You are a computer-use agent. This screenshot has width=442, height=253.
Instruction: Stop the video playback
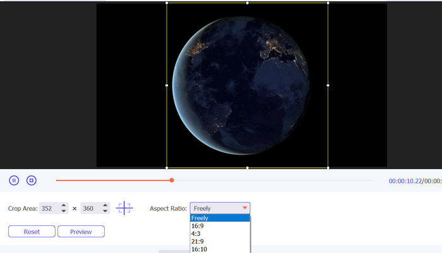click(32, 180)
